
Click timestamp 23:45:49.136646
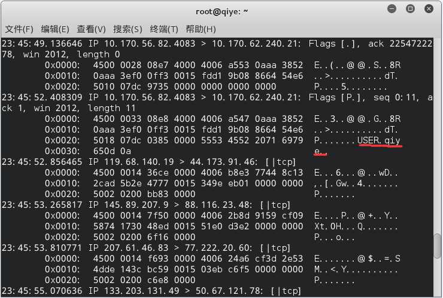[42, 44]
